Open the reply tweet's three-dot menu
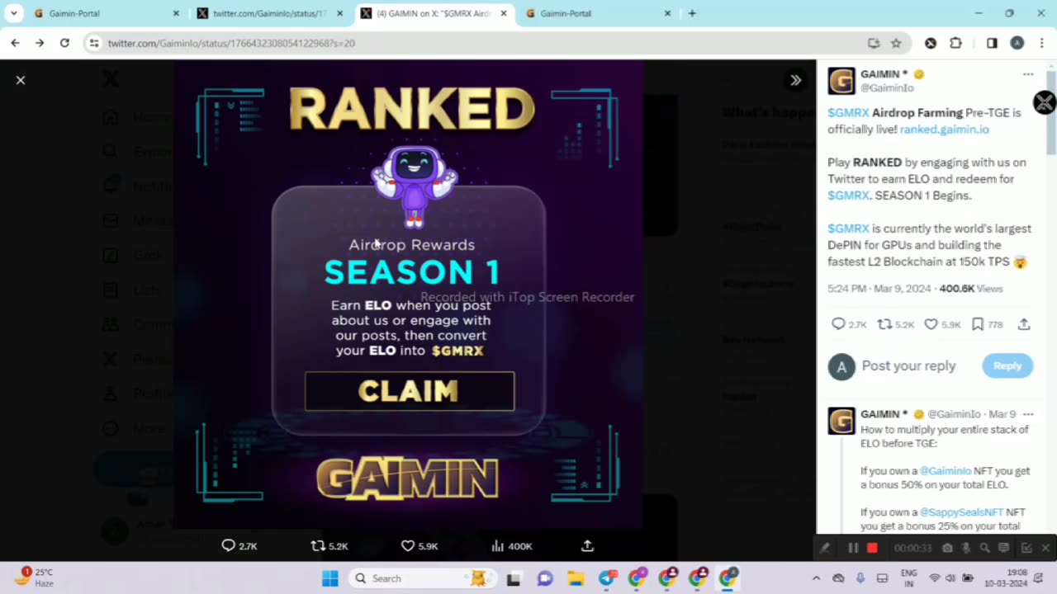 pyautogui.click(x=1028, y=414)
